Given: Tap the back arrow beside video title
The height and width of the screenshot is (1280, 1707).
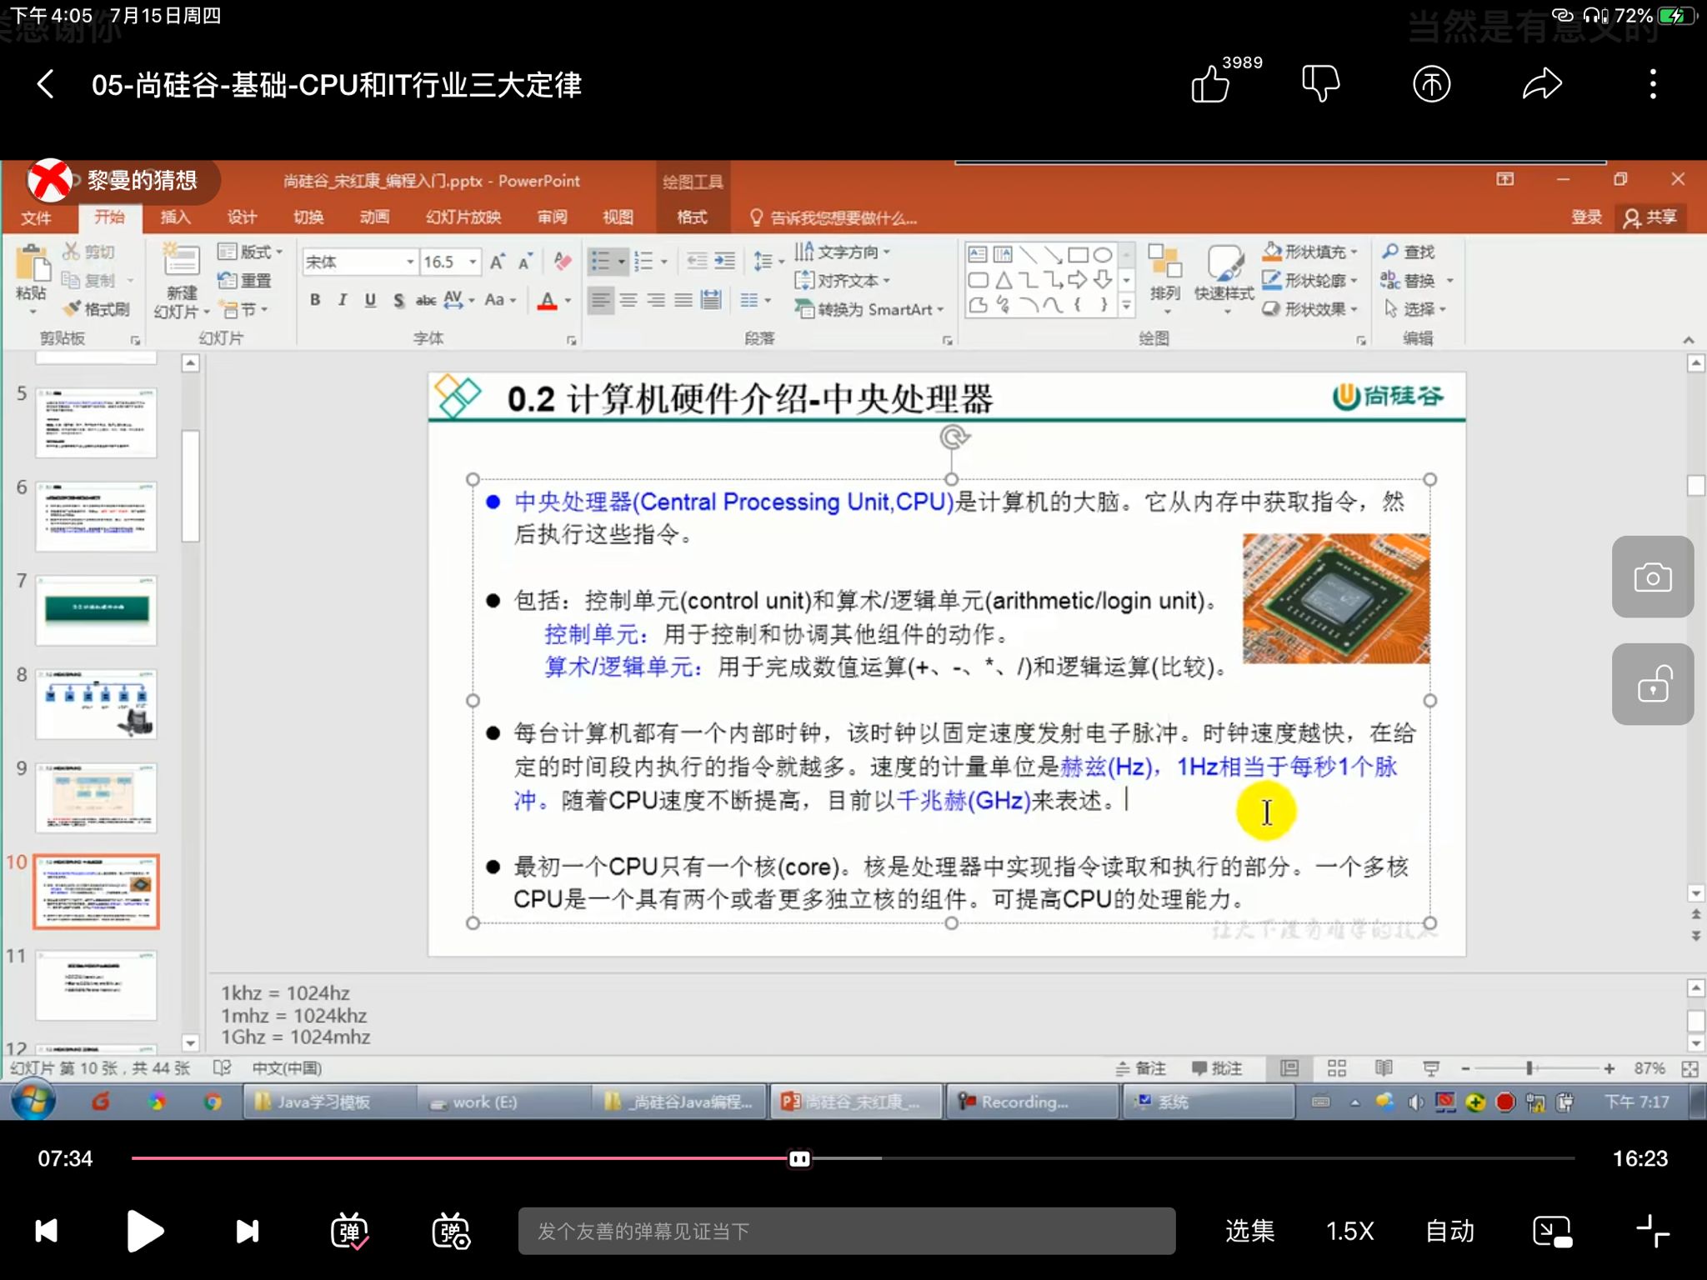Looking at the screenshot, I should point(46,84).
